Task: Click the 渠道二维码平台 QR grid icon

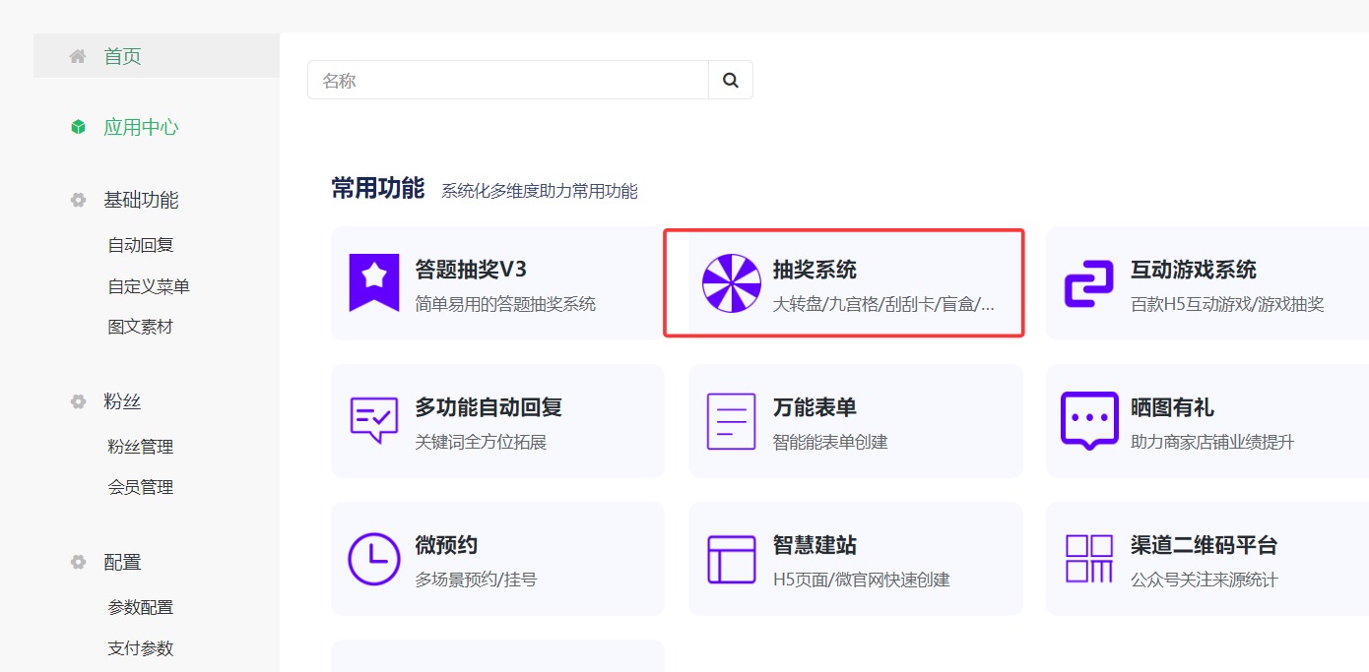Action: pyautogui.click(x=1088, y=559)
